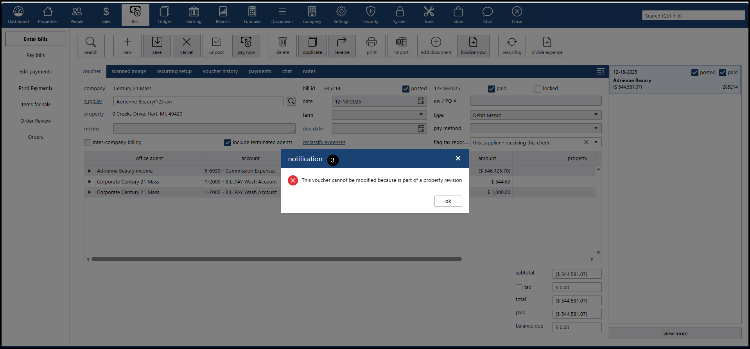Enable inter-company billing checkbox

pyautogui.click(x=88, y=143)
